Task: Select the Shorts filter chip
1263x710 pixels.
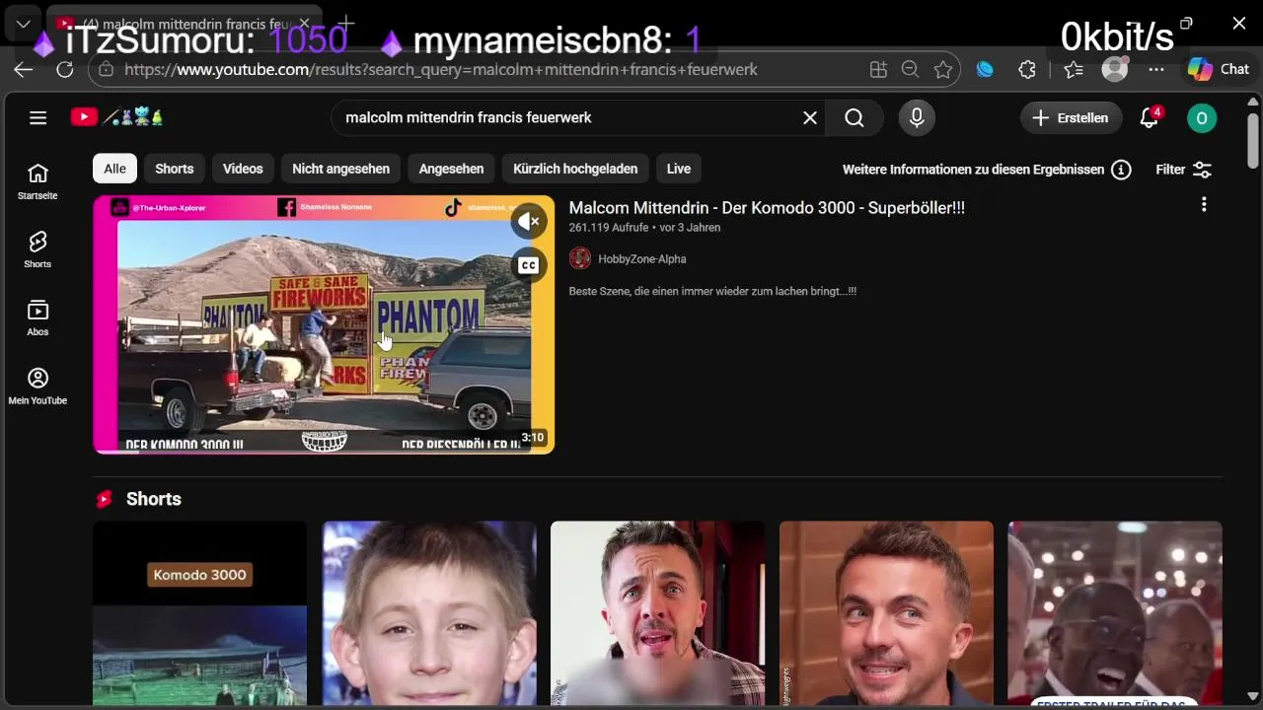Action: coord(175,169)
